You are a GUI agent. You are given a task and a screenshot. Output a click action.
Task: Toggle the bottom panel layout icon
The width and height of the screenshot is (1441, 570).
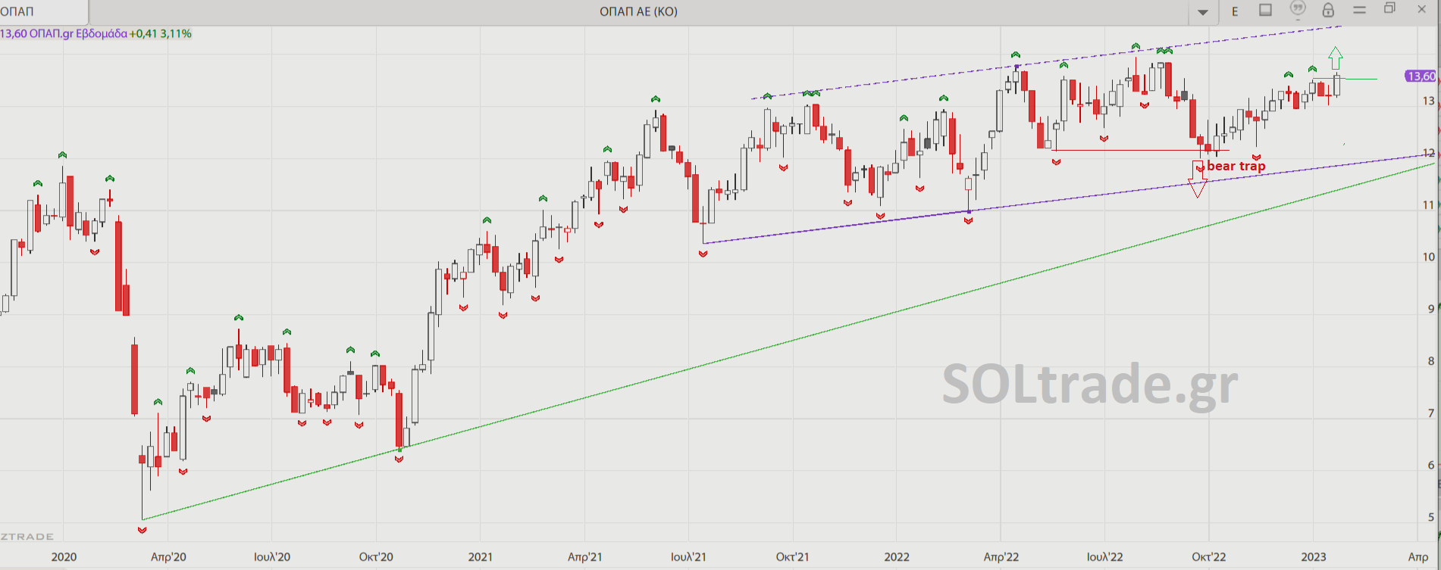coord(1266,10)
